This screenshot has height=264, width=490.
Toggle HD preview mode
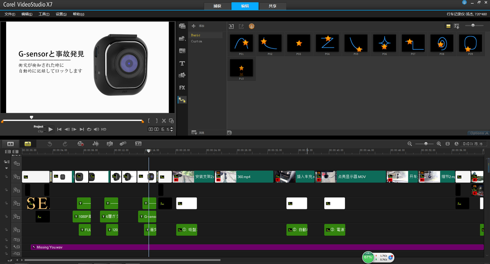[x=104, y=129]
